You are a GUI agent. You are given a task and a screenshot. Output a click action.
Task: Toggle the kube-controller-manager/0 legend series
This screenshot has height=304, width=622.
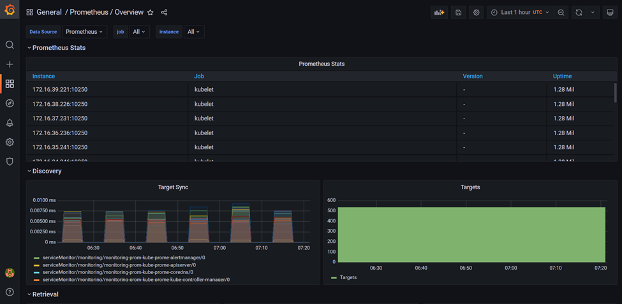[136, 279]
